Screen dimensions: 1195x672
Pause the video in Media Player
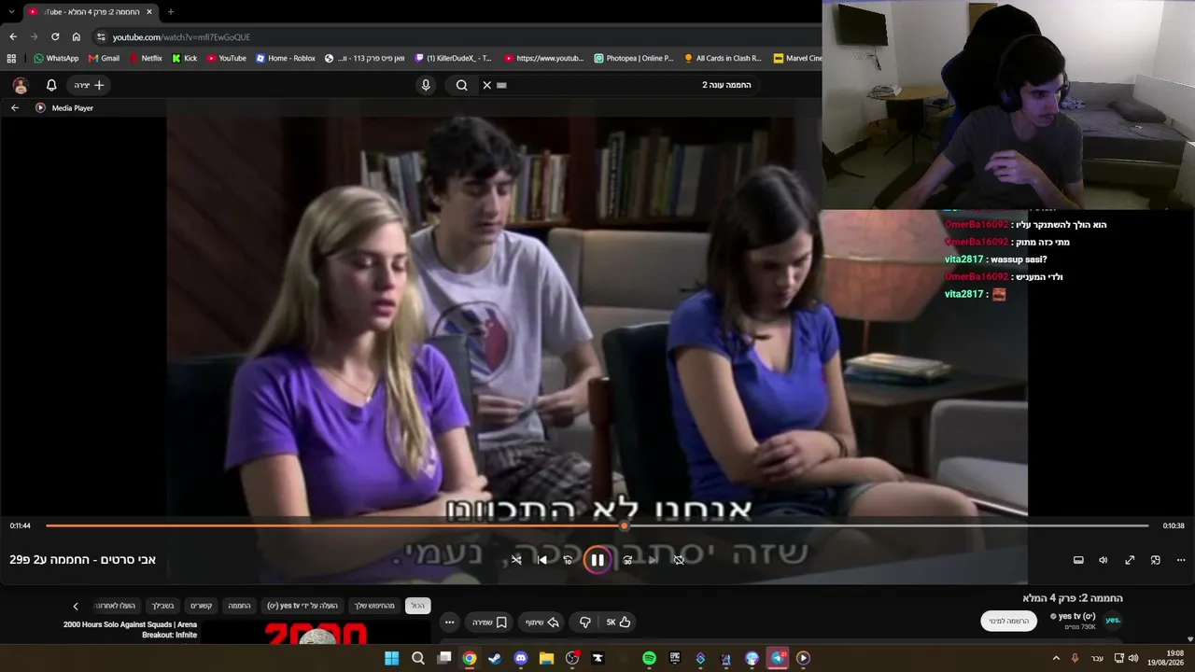(x=597, y=560)
